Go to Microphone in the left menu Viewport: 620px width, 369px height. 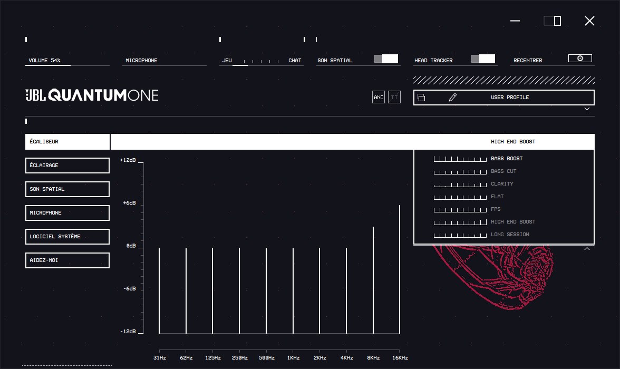pyautogui.click(x=67, y=213)
